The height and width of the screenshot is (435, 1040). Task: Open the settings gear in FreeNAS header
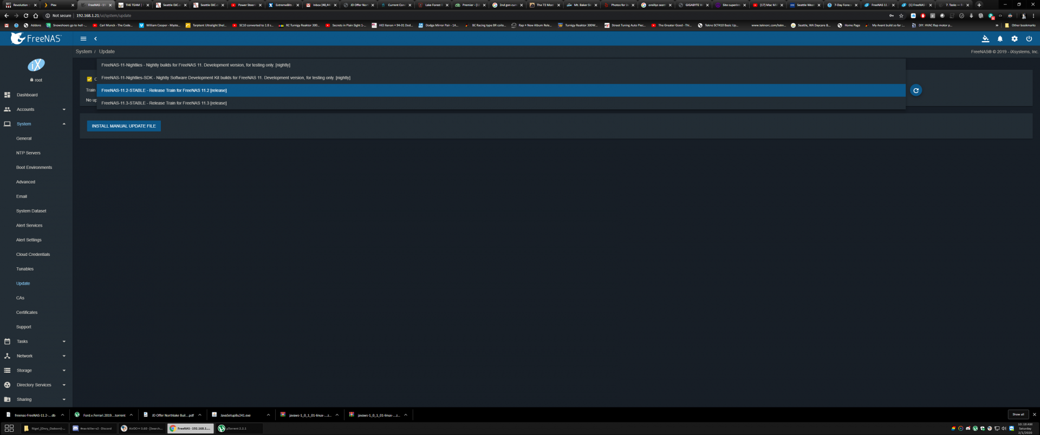tap(1015, 38)
